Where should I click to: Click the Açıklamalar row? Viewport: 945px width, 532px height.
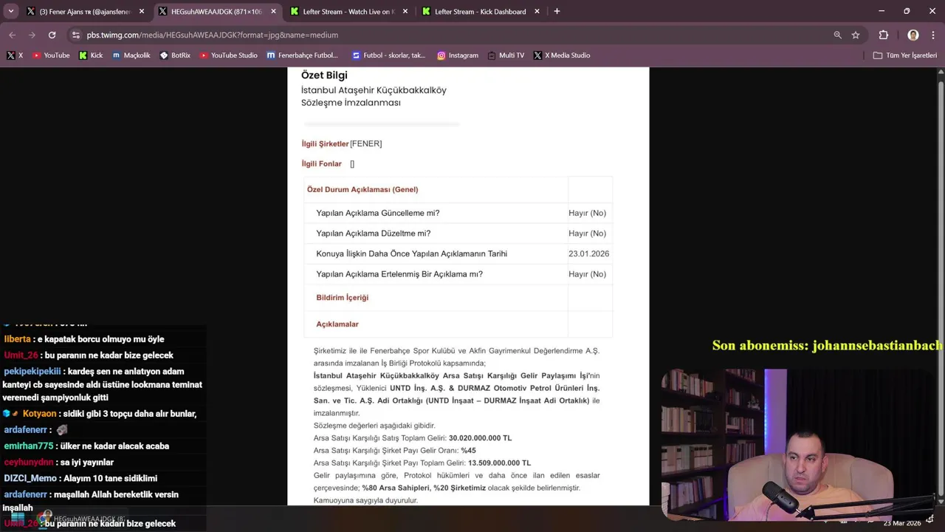(x=458, y=324)
